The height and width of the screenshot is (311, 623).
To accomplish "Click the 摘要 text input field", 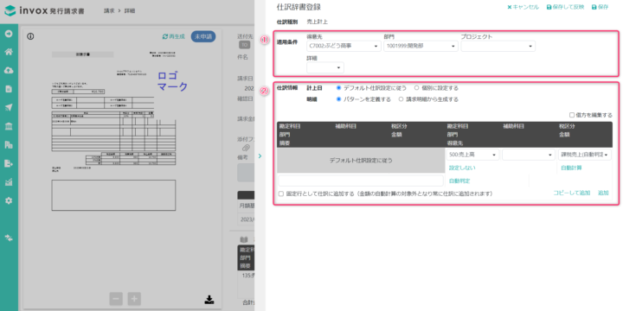I will pyautogui.click(x=361, y=181).
